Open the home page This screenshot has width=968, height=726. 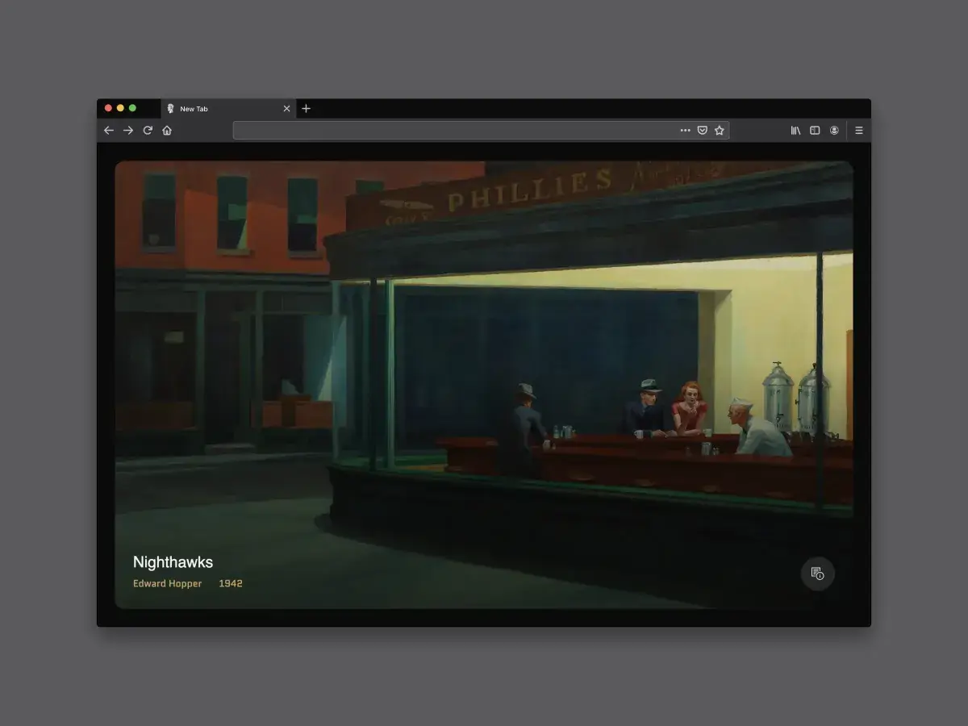[166, 130]
